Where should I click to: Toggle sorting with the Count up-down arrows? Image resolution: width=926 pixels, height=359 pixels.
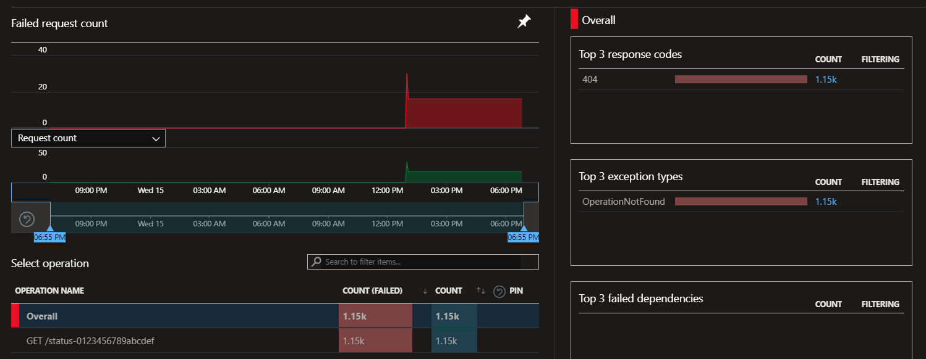[481, 291]
